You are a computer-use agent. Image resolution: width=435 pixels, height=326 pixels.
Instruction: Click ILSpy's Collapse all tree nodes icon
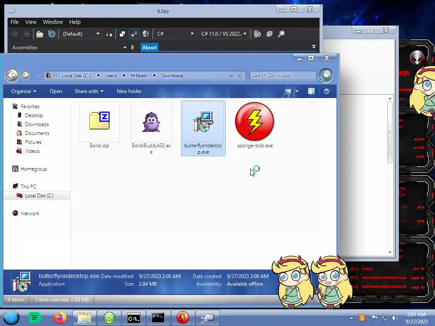pos(269,34)
